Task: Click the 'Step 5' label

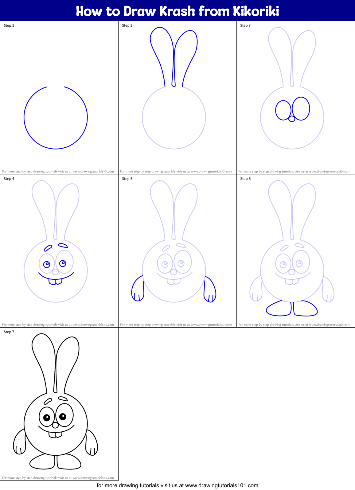Action: click(x=127, y=179)
